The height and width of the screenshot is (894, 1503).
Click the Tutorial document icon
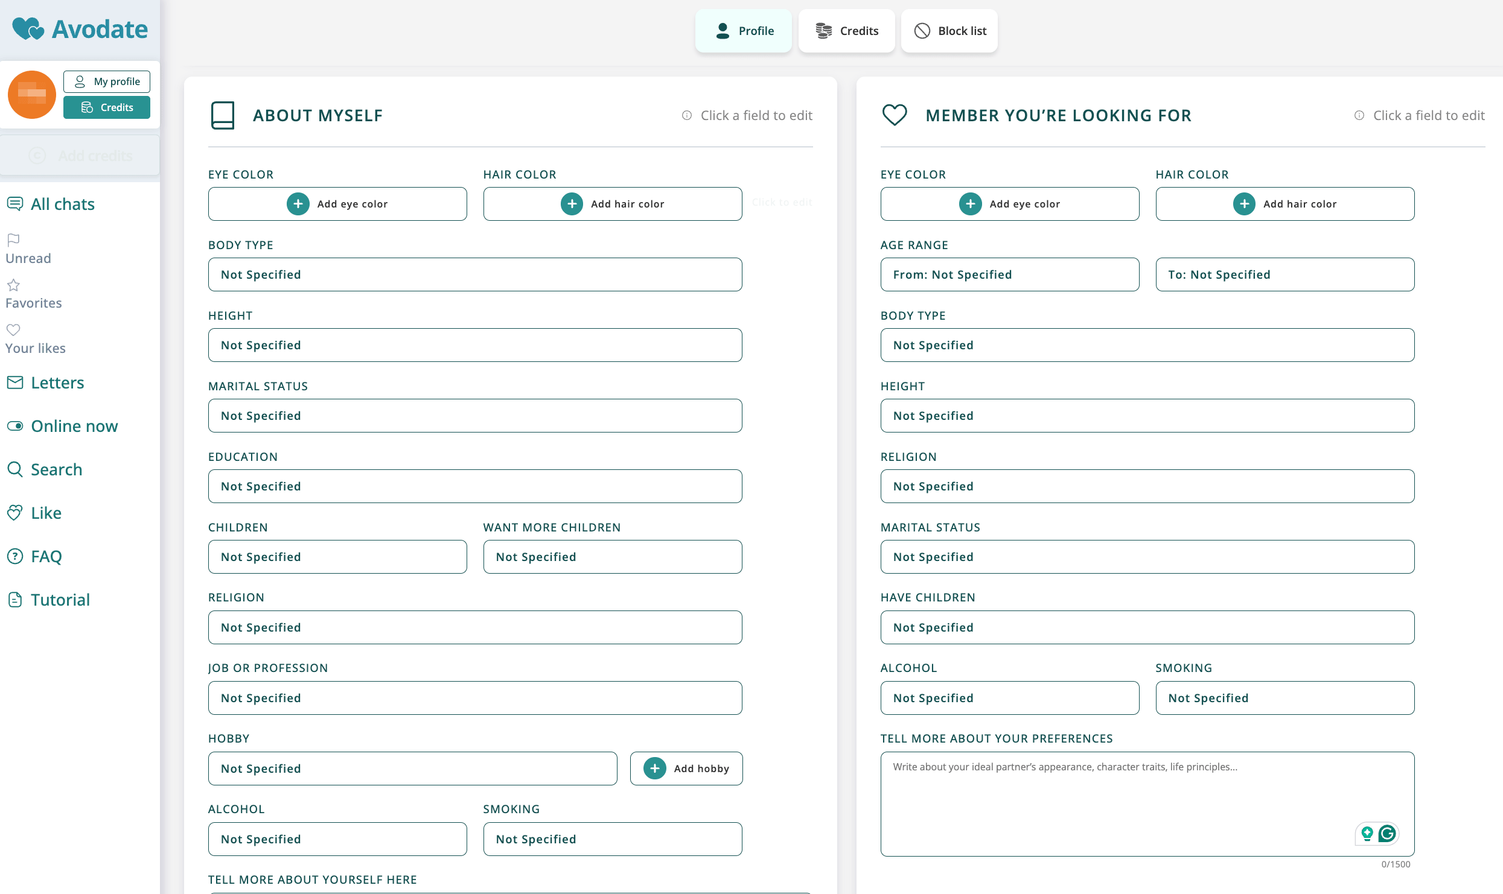coord(15,600)
